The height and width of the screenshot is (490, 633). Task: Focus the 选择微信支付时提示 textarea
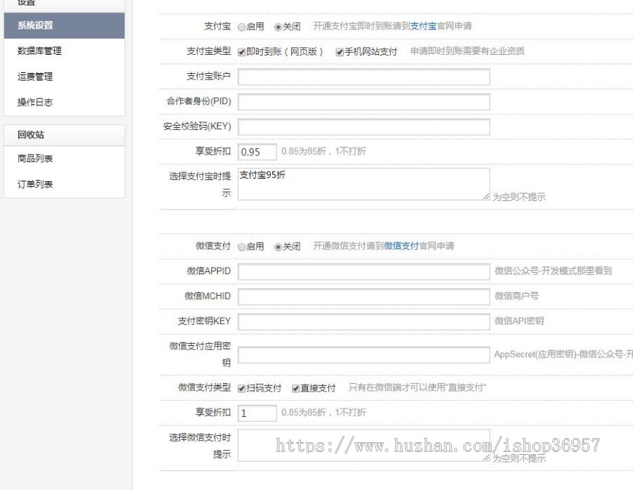point(364,445)
